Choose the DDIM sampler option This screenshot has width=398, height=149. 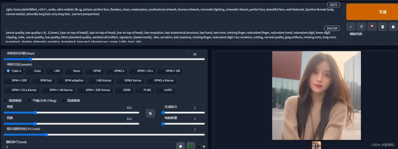124,90
